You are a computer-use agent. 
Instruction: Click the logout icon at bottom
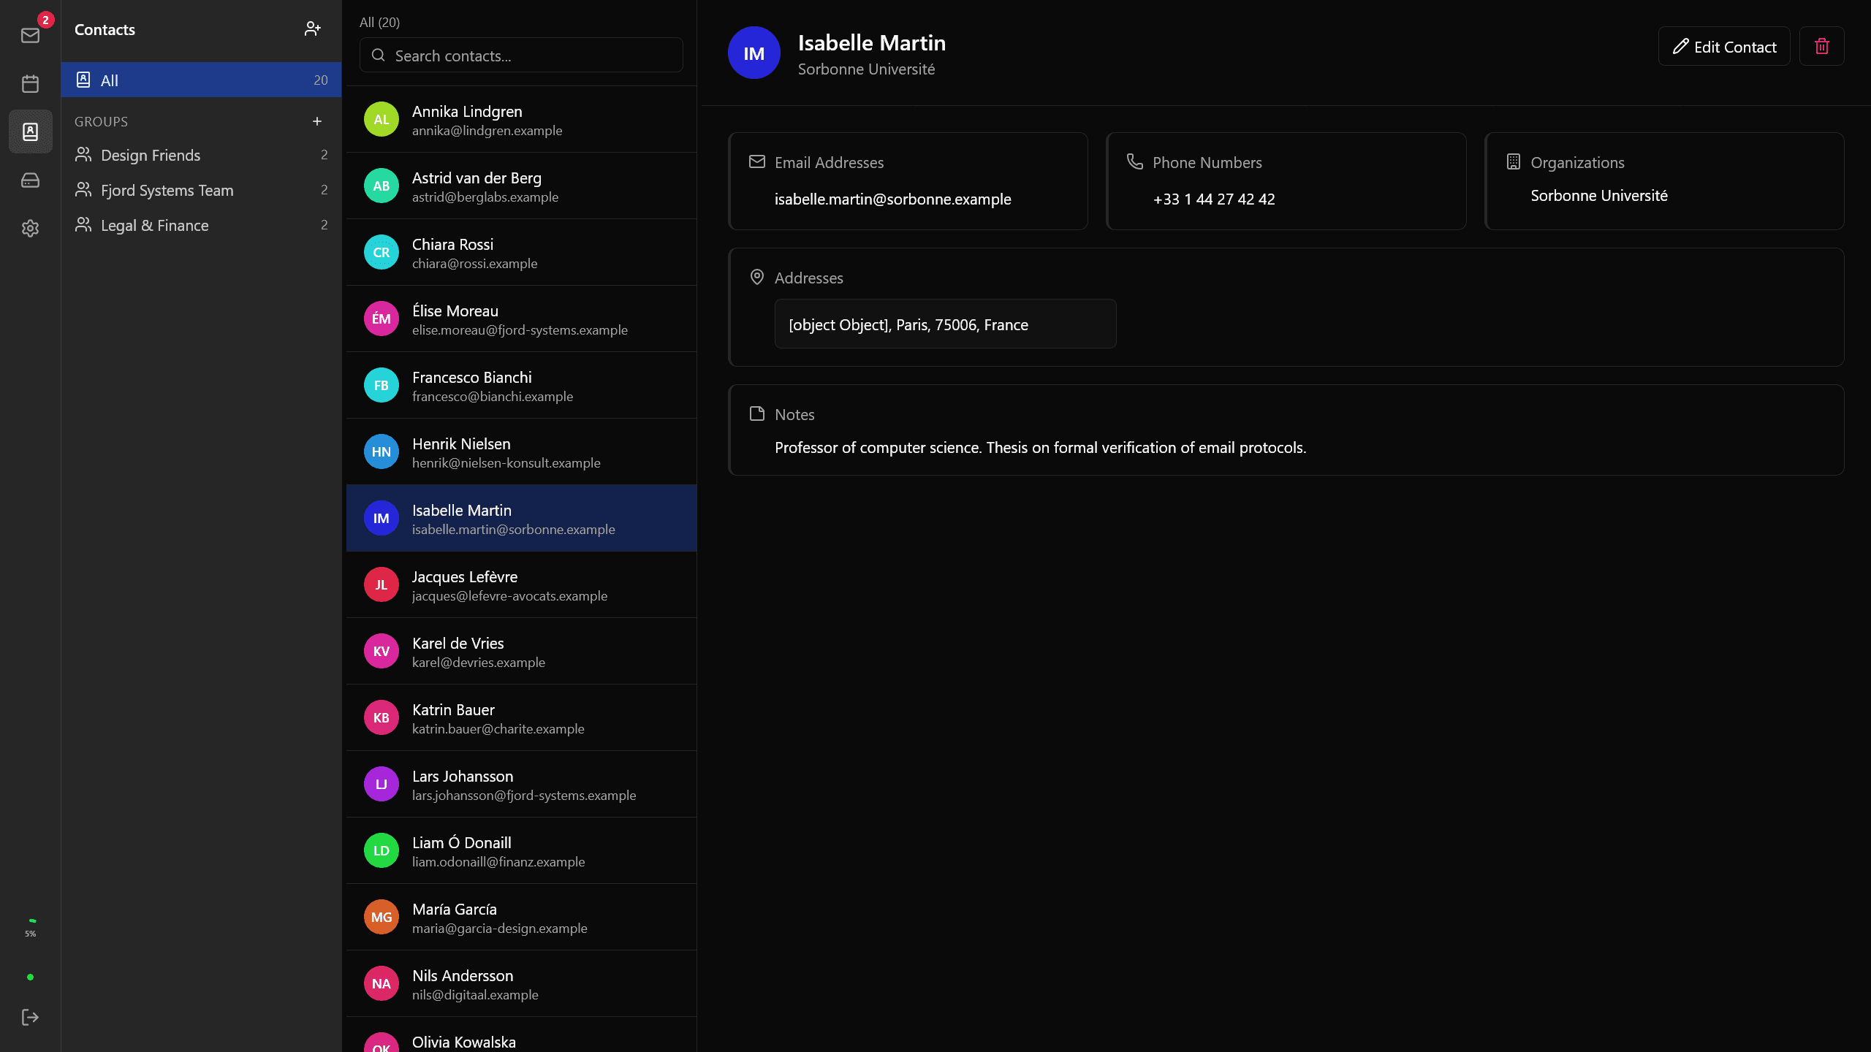coord(30,1017)
